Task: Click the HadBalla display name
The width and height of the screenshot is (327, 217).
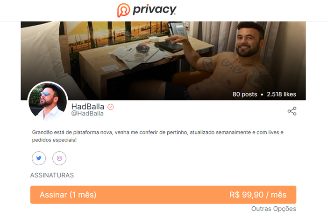Action: pos(88,107)
